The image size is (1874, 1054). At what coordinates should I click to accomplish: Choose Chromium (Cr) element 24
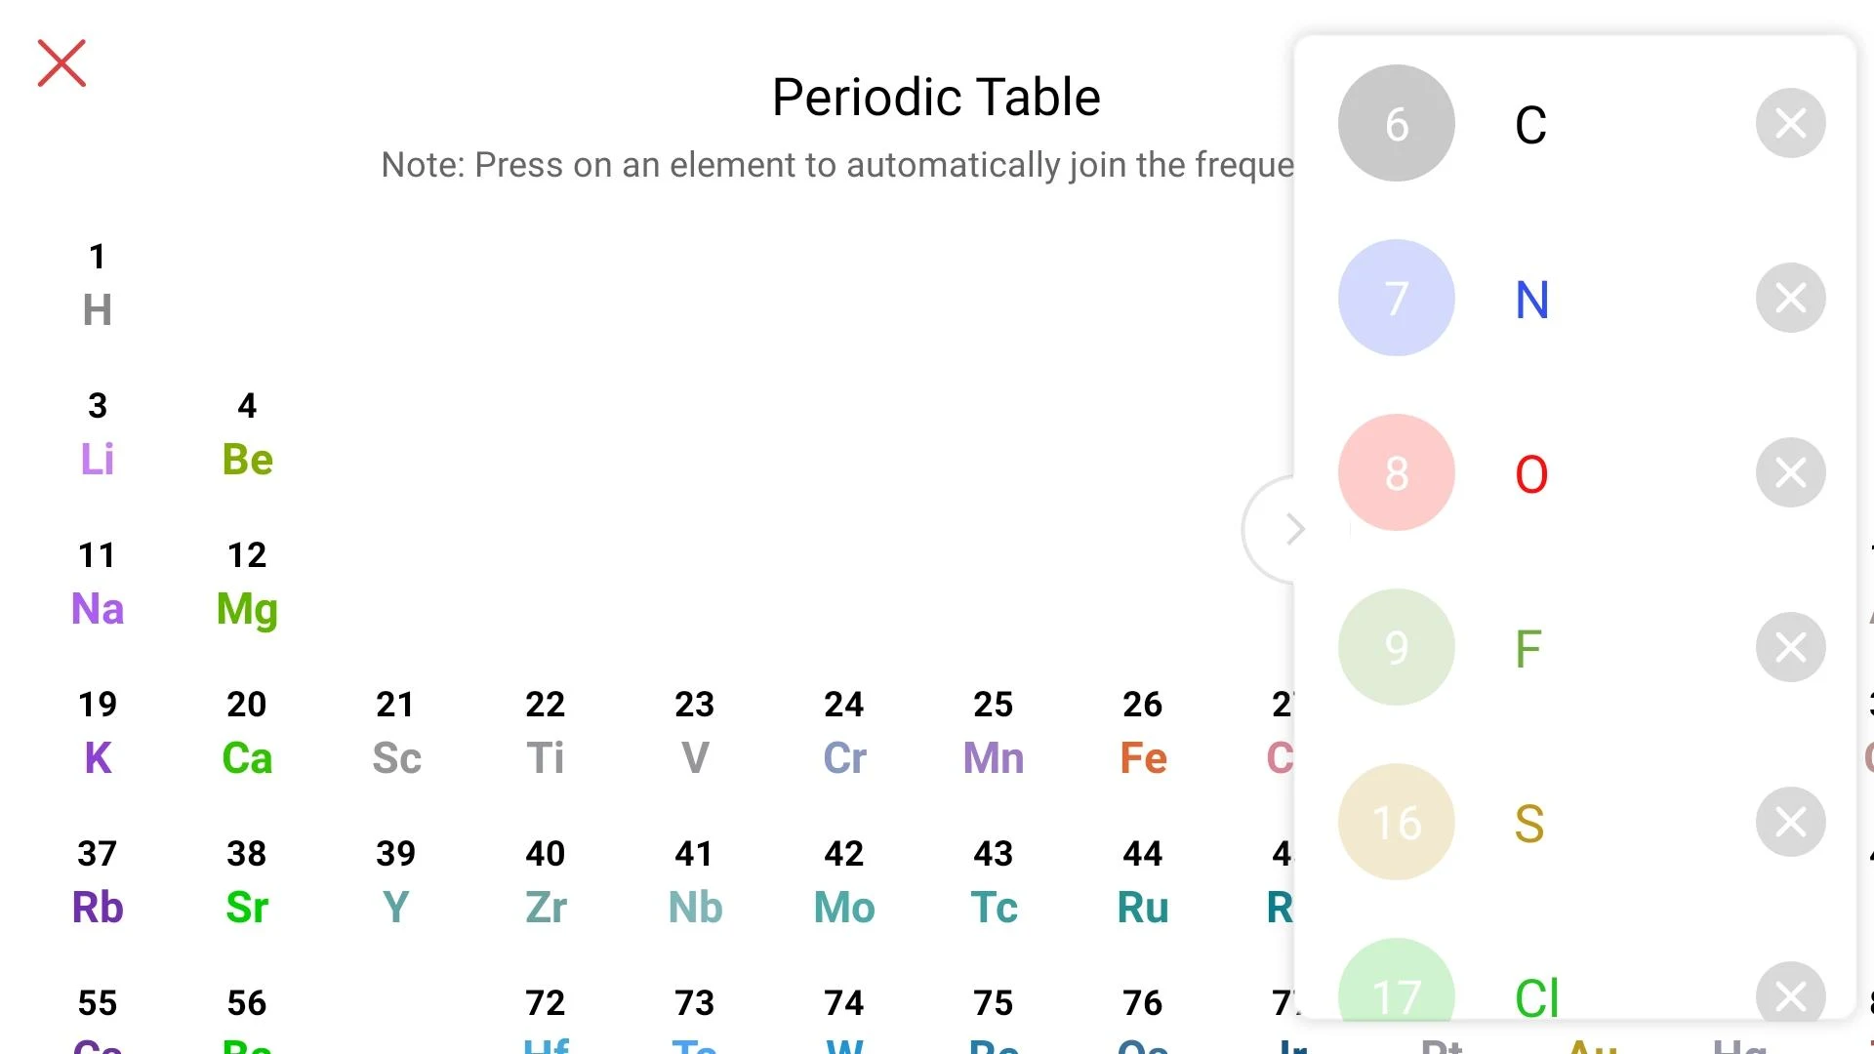click(844, 733)
